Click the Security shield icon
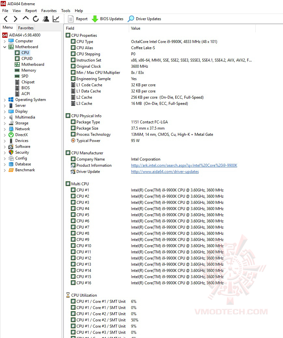Screen dimensions: 283x338 (11, 152)
